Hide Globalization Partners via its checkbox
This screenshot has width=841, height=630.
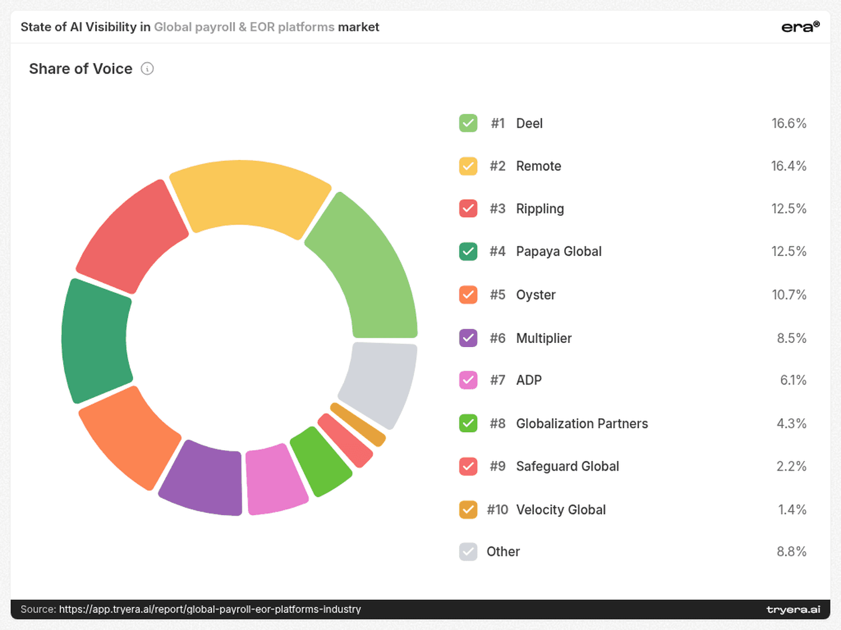468,423
